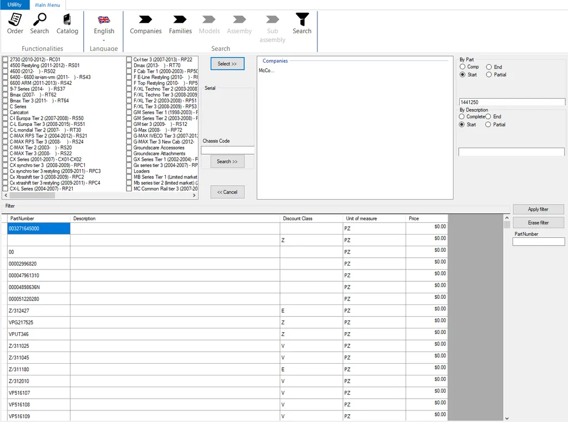568x422 pixels.
Task: Select part number 003271645000
Action: click(39, 228)
